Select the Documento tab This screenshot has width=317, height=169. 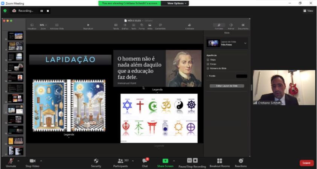tap(243, 26)
